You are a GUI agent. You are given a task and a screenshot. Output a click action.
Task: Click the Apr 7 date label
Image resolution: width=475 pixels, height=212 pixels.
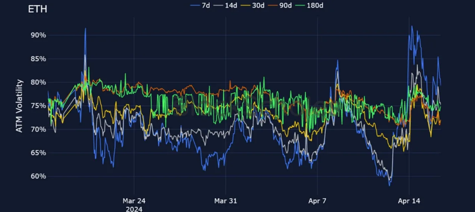tap(317, 201)
